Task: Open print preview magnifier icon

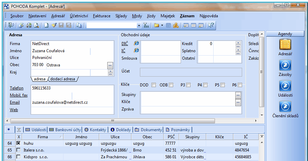Action: coord(36,25)
